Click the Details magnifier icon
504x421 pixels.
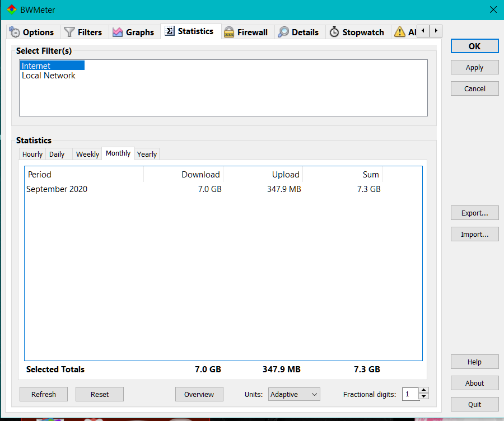point(283,32)
